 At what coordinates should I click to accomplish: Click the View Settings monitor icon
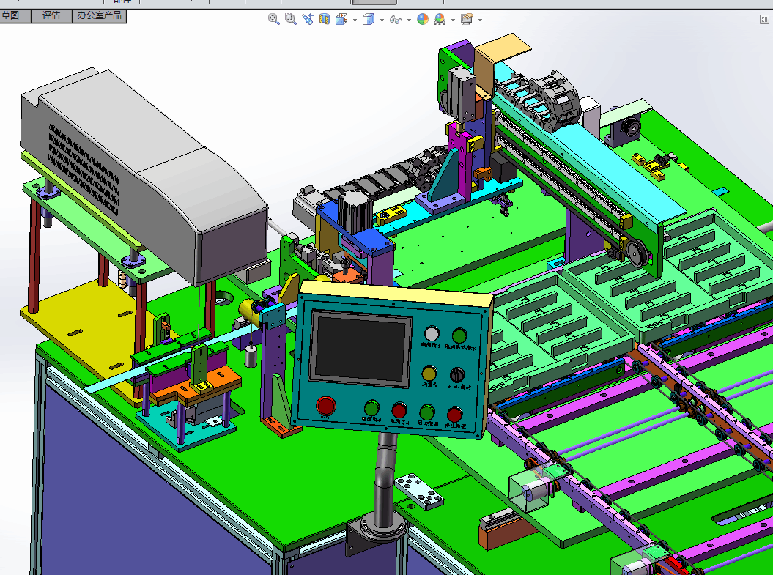point(466,19)
